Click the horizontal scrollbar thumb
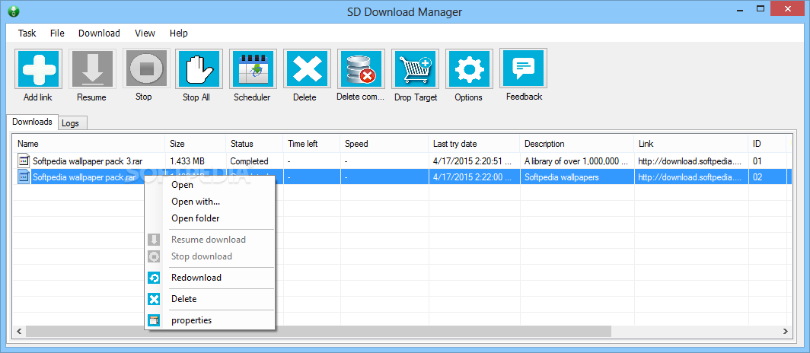 [319, 331]
